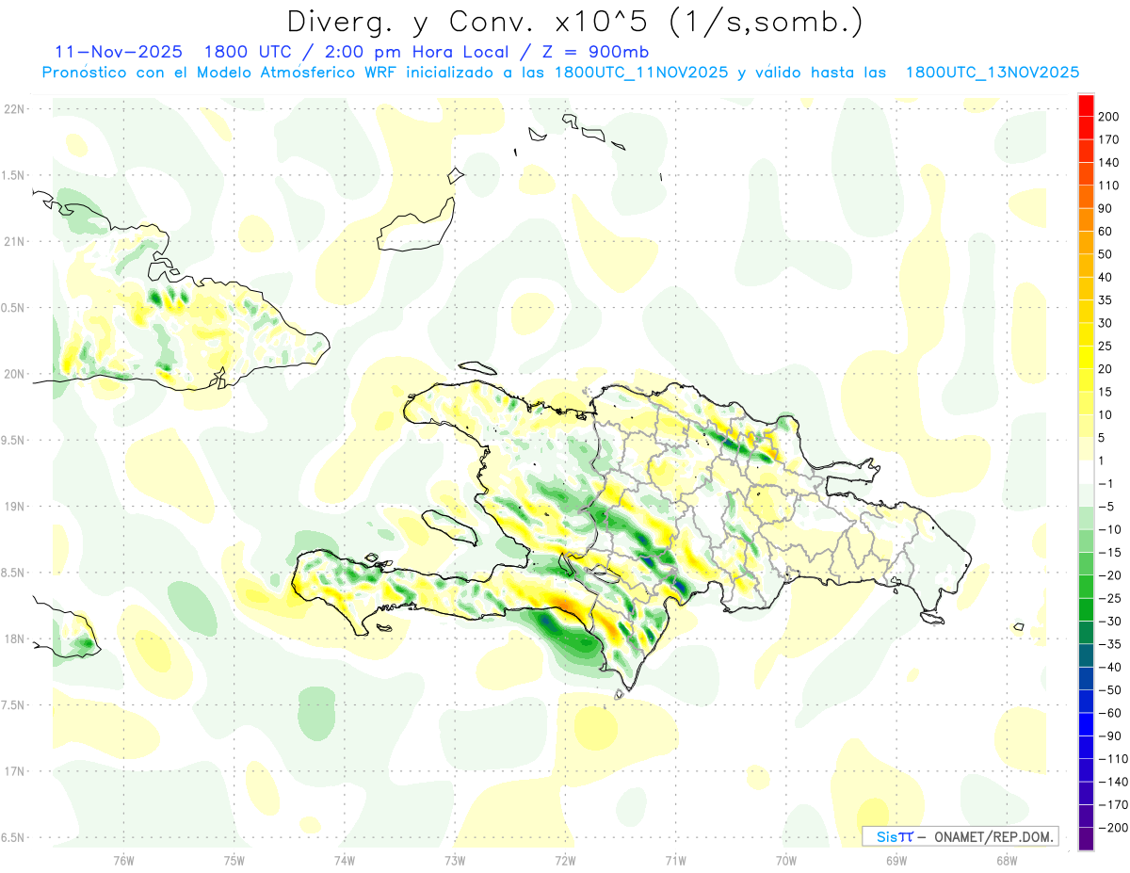Click the positive "60" colorbar label

point(1106,232)
